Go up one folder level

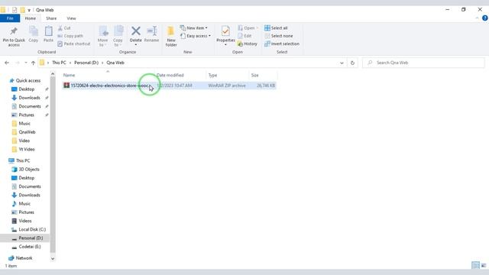pos(33,63)
